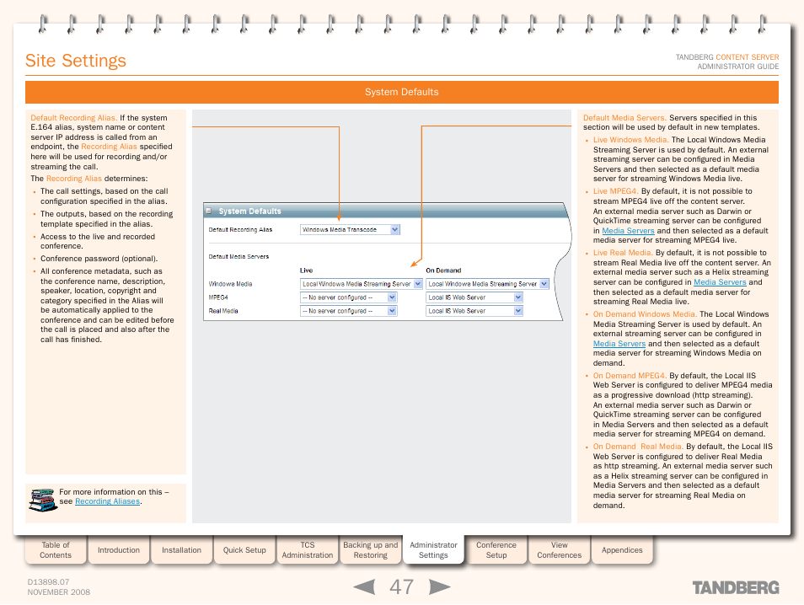The image size is (804, 605).
Task: Click the 'Default Media Servers' form label
Action: 239,256
